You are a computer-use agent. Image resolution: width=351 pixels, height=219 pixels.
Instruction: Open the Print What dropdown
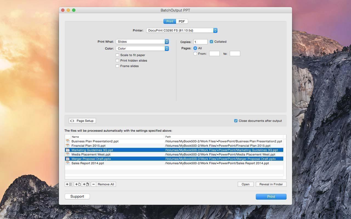(x=142, y=42)
